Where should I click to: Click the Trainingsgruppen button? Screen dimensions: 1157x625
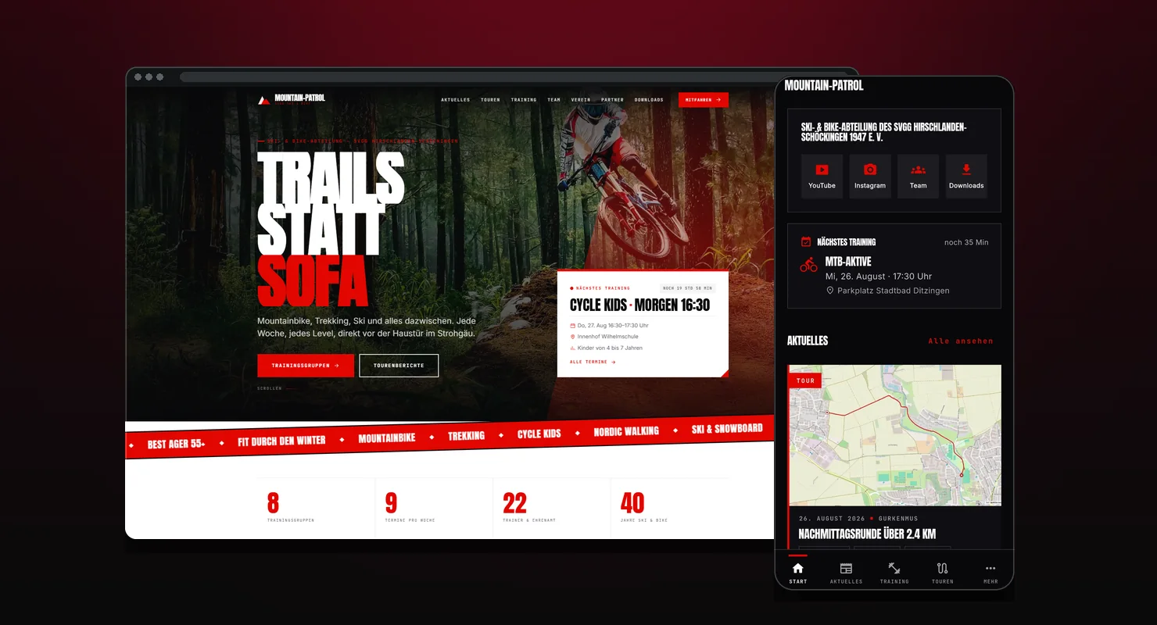306,366
